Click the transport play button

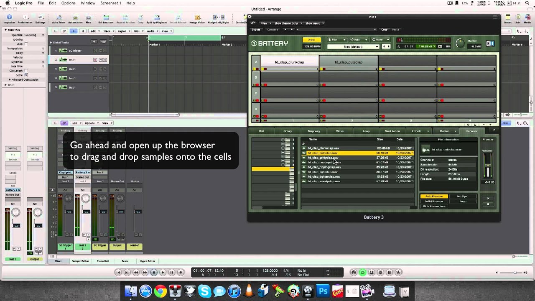tap(163, 272)
